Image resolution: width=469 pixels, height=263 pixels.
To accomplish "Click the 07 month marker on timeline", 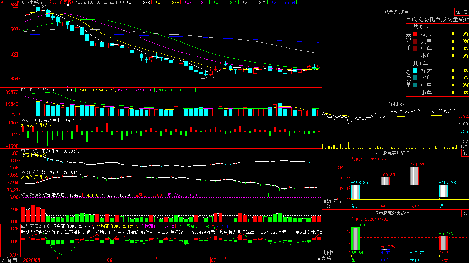I will point(213,260).
